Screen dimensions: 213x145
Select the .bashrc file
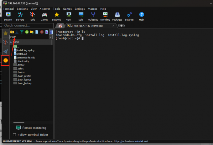19,72
